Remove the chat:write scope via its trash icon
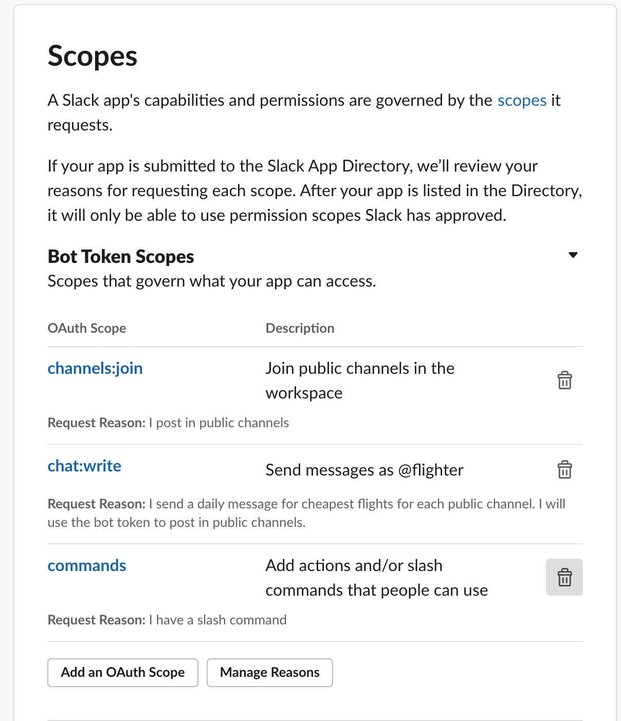Viewport: 621px width, 721px height. pyautogui.click(x=564, y=470)
